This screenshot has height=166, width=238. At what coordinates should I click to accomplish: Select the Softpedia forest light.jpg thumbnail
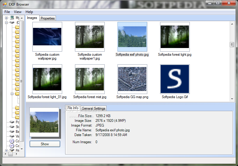click(175, 37)
